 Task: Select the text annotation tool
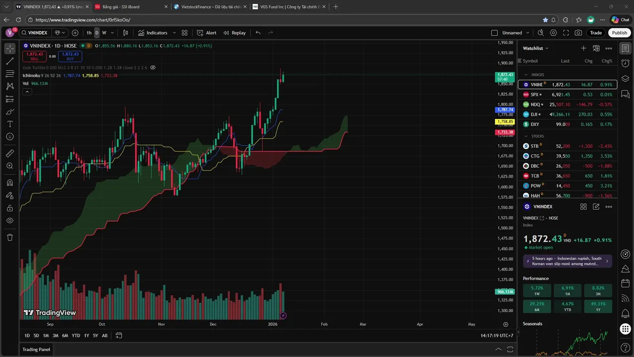click(x=10, y=124)
